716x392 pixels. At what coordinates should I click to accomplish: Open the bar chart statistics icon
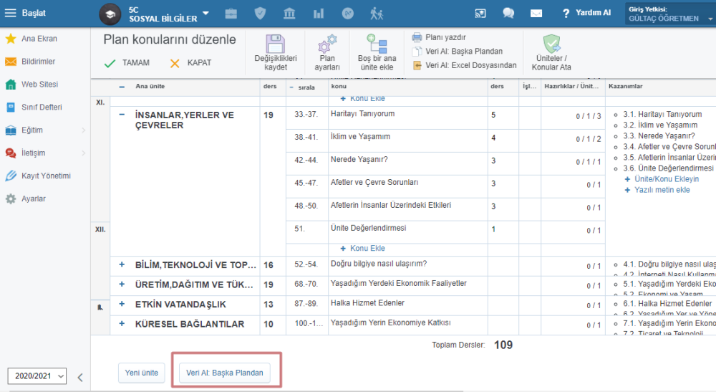click(319, 13)
